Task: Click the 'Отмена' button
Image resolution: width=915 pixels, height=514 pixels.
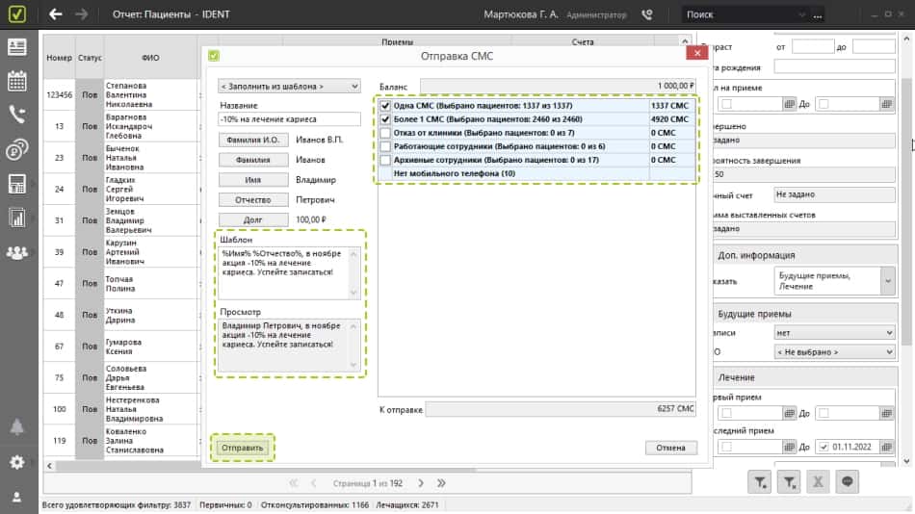Action: click(x=670, y=448)
